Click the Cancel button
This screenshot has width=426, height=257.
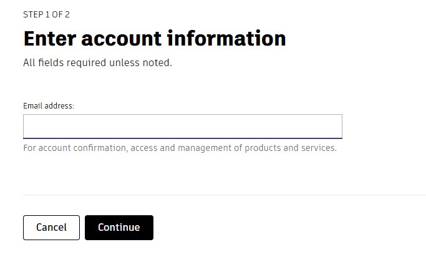click(x=51, y=228)
